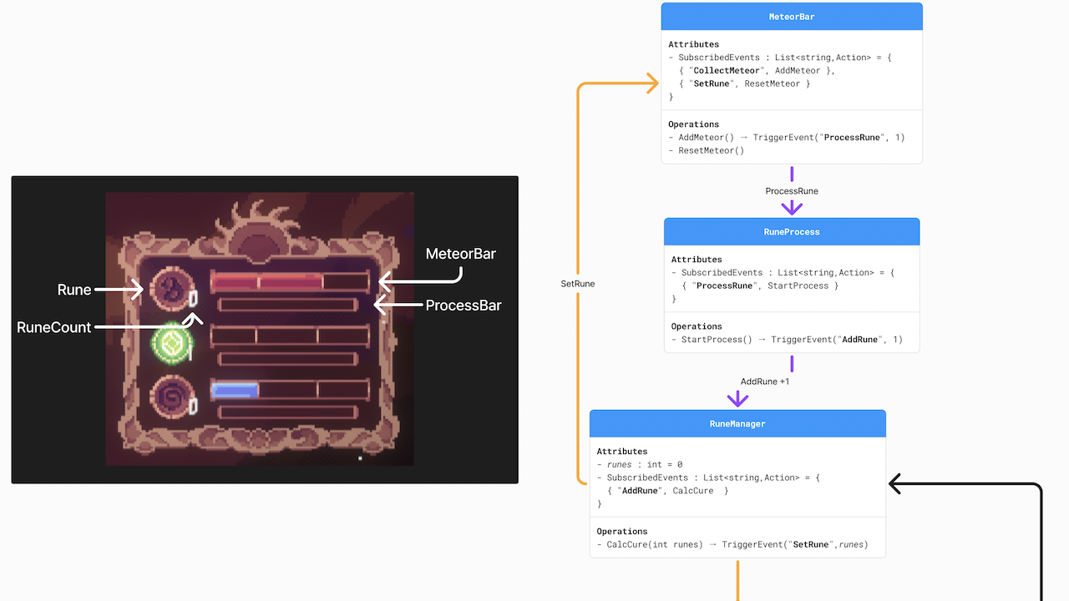Click the orange arrowhead pointing to MeteorBar
Viewport: 1069px width, 601px height.
click(651, 83)
